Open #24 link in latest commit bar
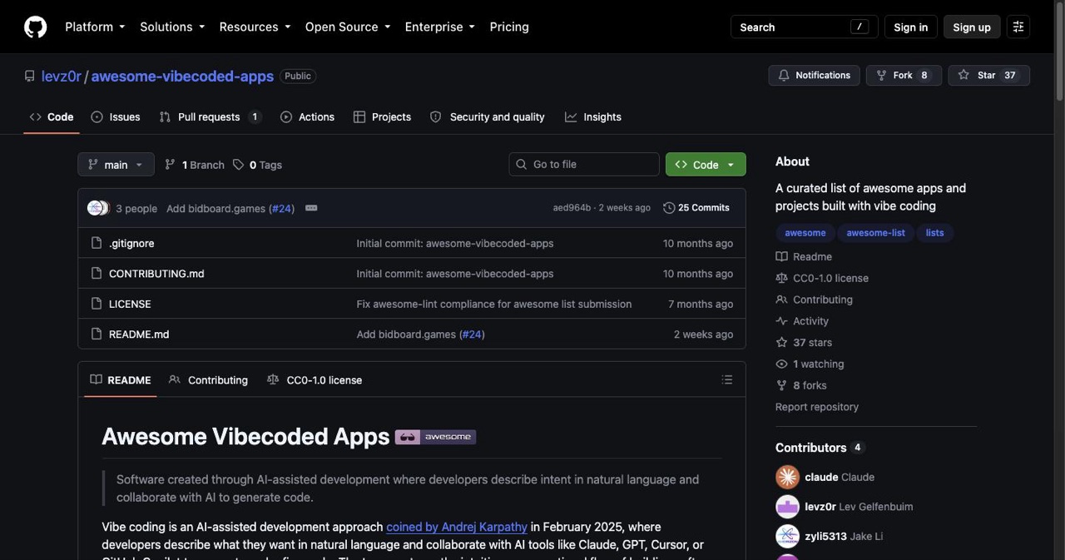Image resolution: width=1065 pixels, height=560 pixels. point(281,209)
